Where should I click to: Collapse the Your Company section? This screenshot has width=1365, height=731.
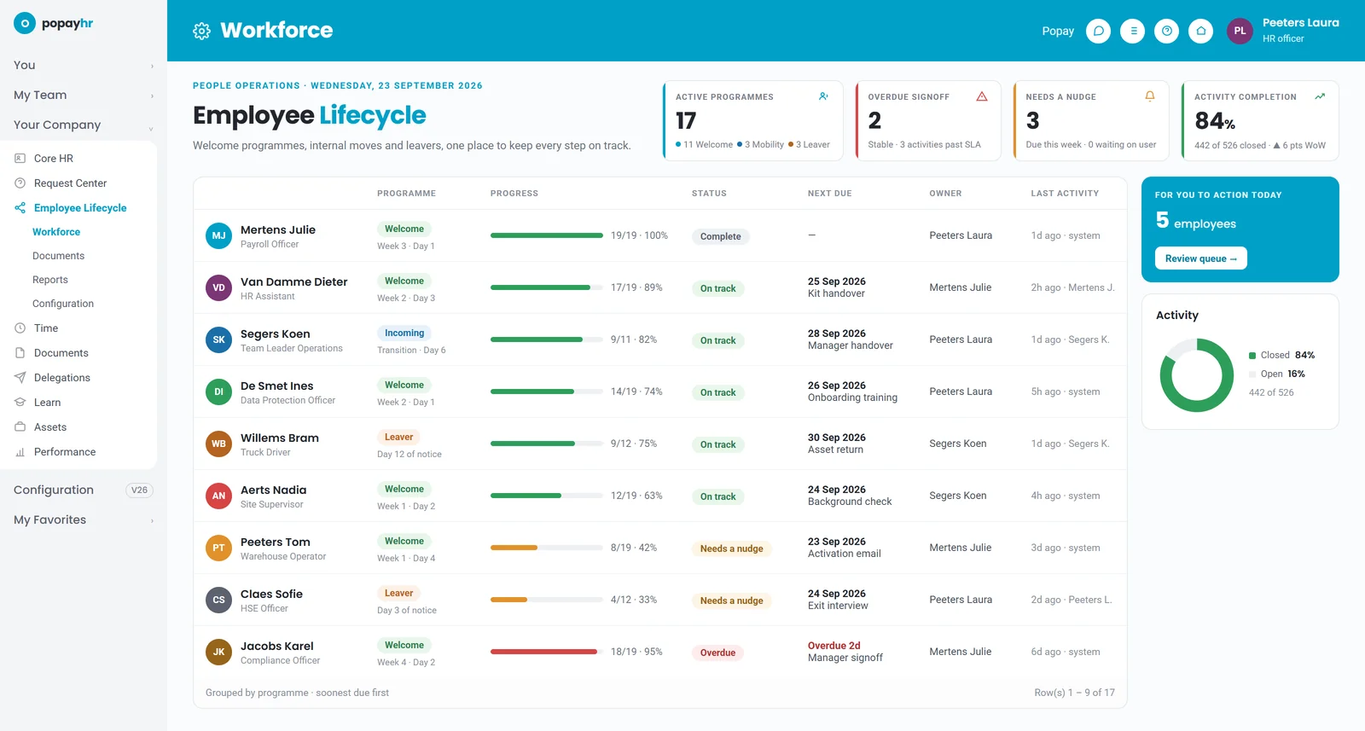(84, 125)
